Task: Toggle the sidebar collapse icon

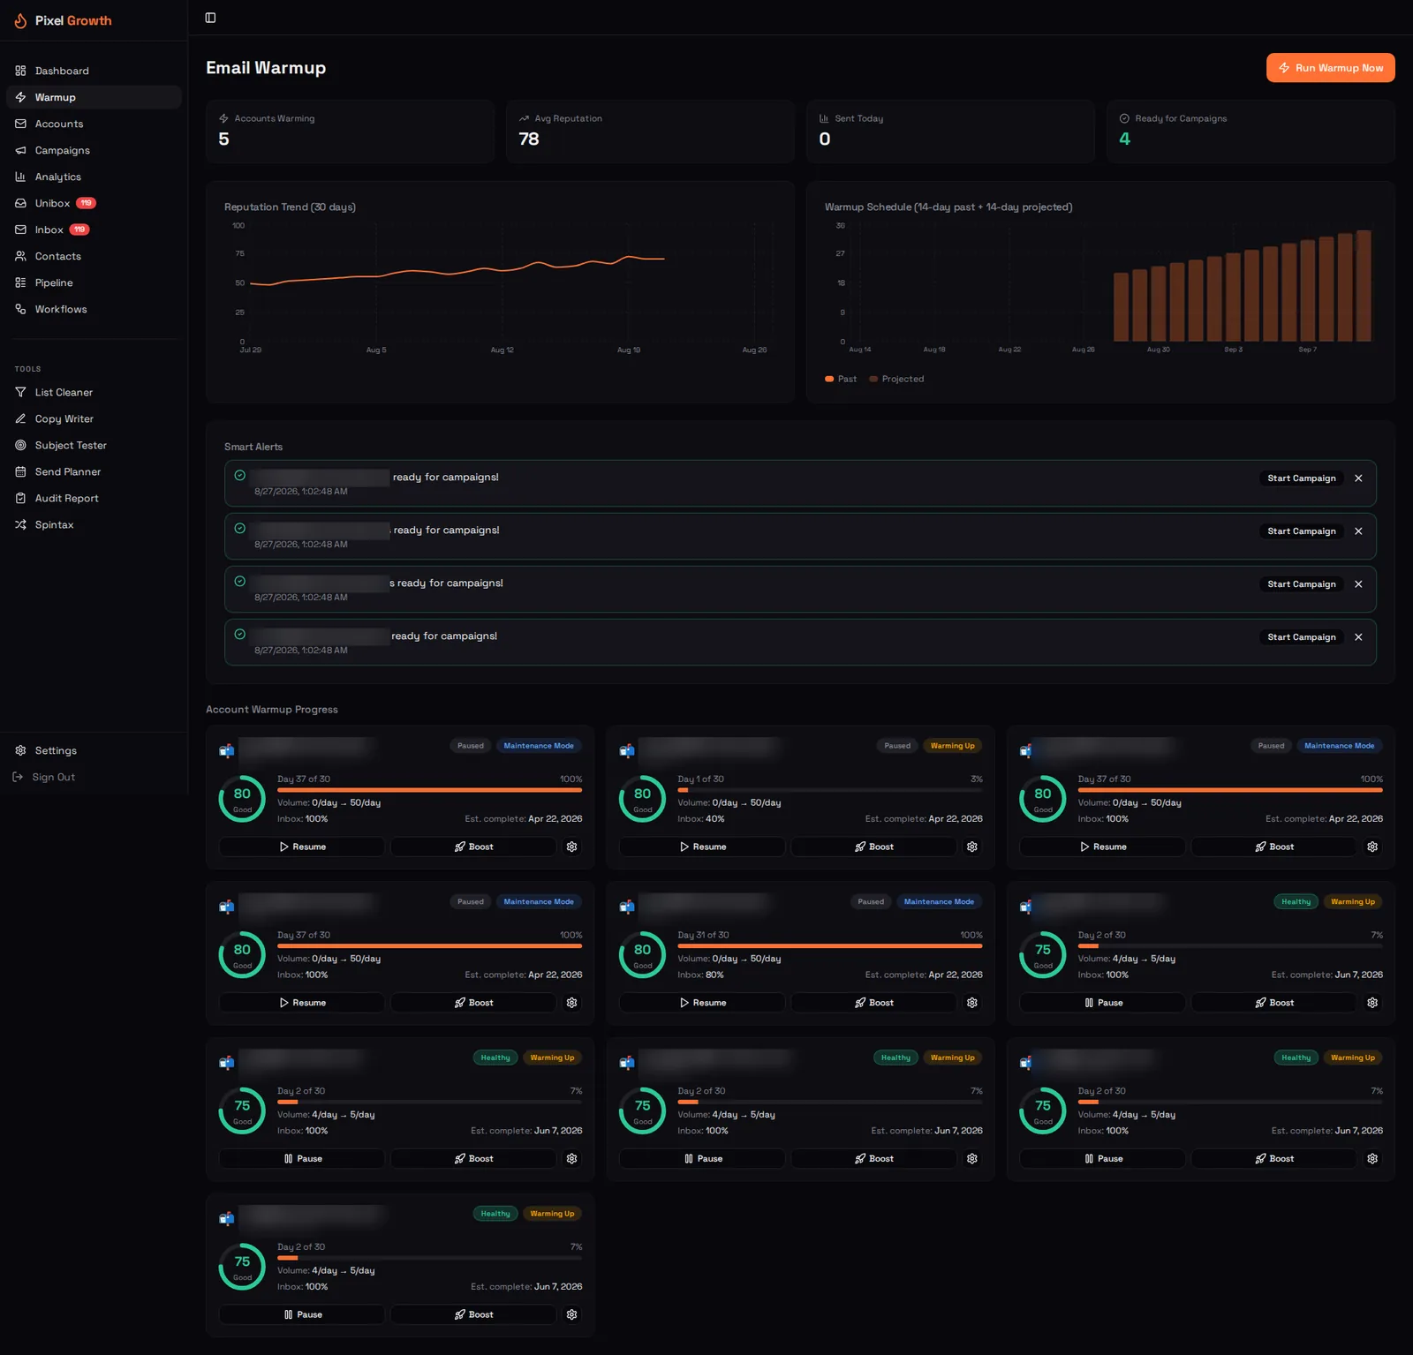Action: tap(210, 18)
